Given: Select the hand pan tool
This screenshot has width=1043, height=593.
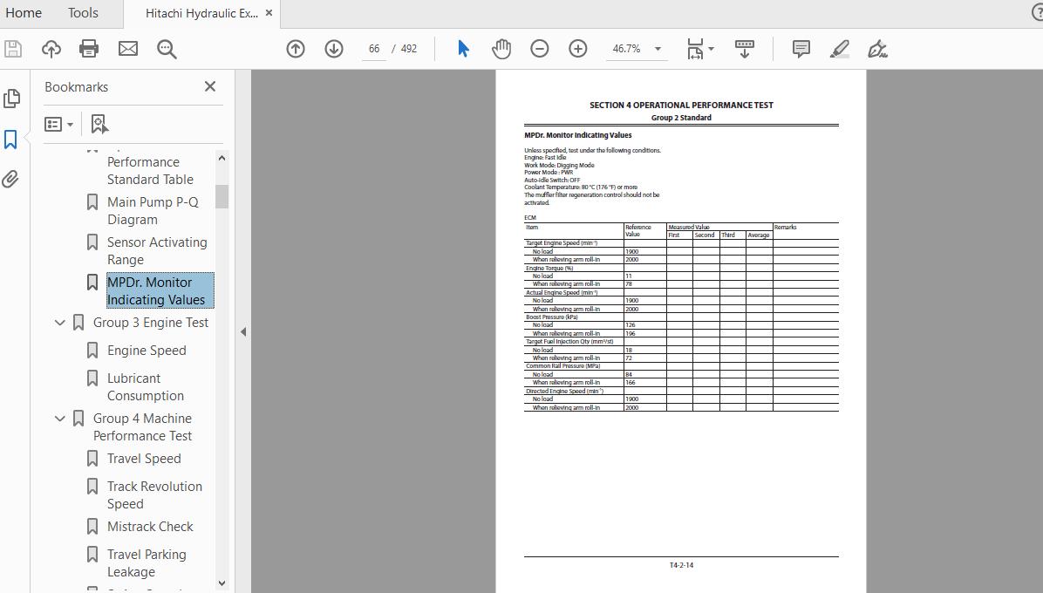Looking at the screenshot, I should pos(501,49).
